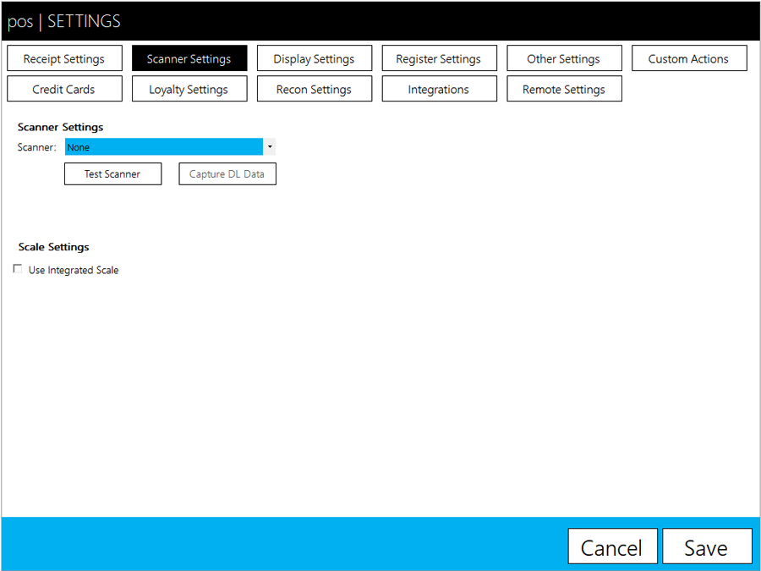Open the Recon Settings tab
This screenshot has width=761, height=571.
(315, 88)
